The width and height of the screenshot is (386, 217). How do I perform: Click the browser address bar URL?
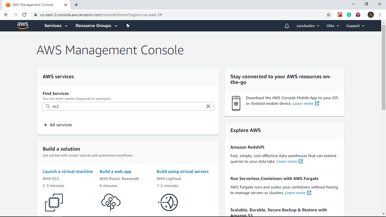(101, 15)
